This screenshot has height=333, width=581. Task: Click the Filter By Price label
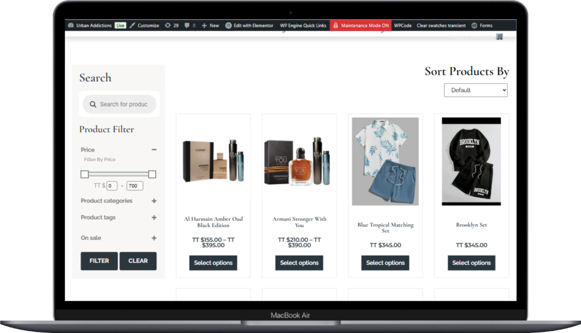[x=99, y=159]
